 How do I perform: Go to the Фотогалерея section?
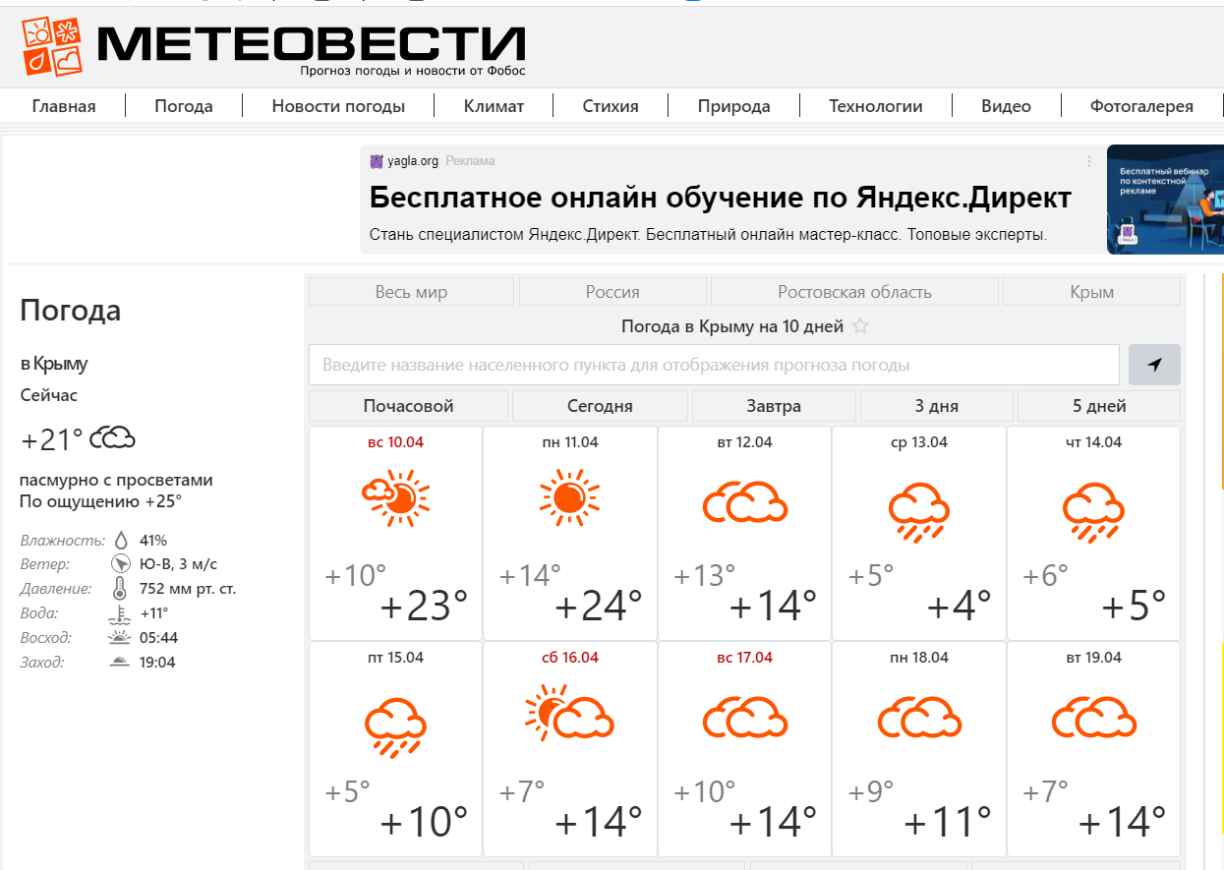(1140, 106)
